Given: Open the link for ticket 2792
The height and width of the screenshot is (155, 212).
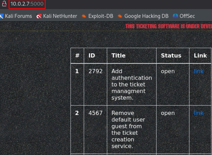Looking at the screenshot, I should tap(199, 71).
